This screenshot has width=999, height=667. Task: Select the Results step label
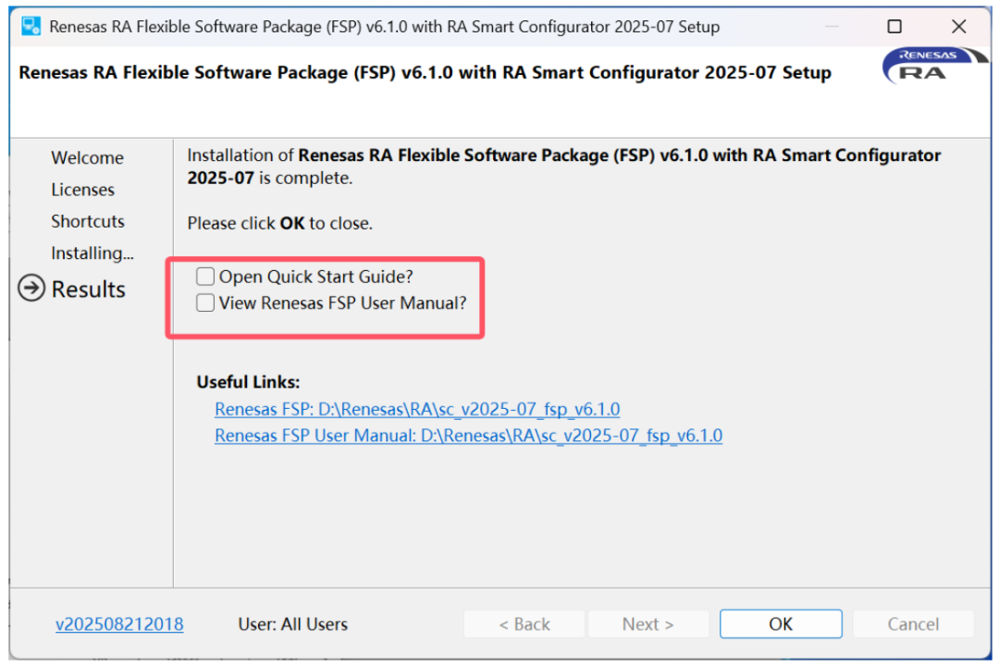[88, 290]
